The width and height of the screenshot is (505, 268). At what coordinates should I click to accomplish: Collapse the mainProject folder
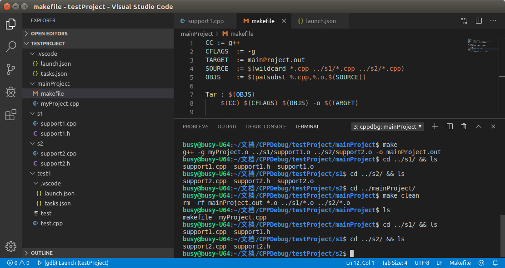(x=98, y=83)
